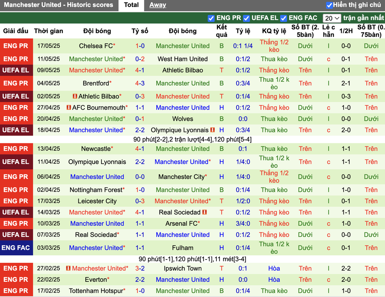Switch to the Total tab
The image size is (385, 297).
coord(131,5)
